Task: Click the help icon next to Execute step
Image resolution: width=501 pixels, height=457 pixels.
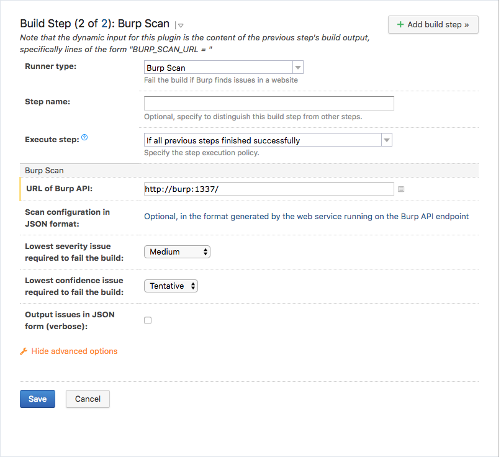Action: click(84, 137)
